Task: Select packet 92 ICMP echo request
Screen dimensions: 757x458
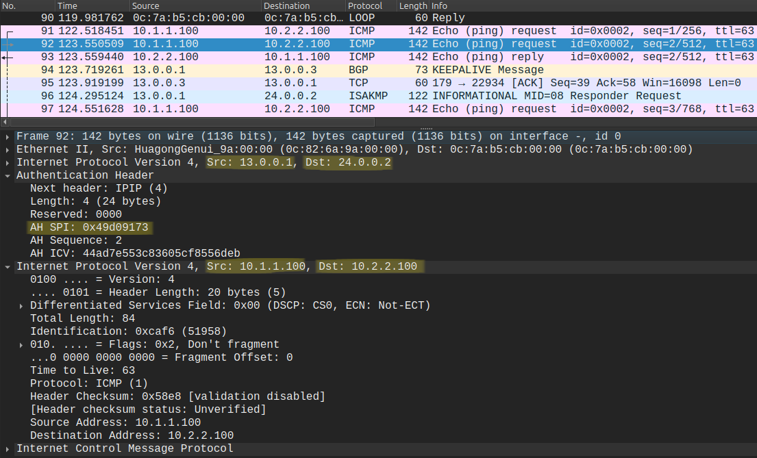Action: tap(378, 44)
